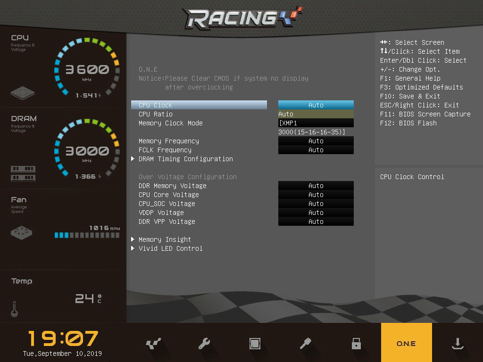Screen dimensions: 483x362
Task: Open CPU_SOC Voltage Auto value
Action: click(x=316, y=204)
